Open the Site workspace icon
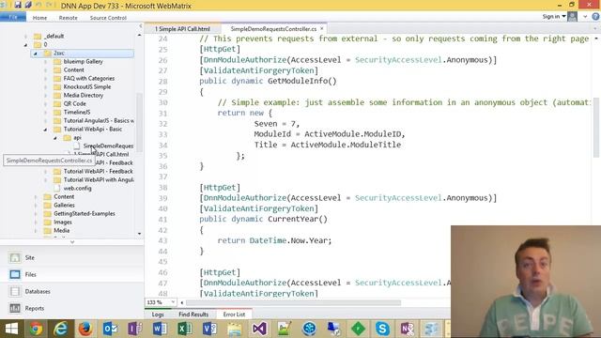This screenshot has width=601, height=338. click(x=15, y=257)
